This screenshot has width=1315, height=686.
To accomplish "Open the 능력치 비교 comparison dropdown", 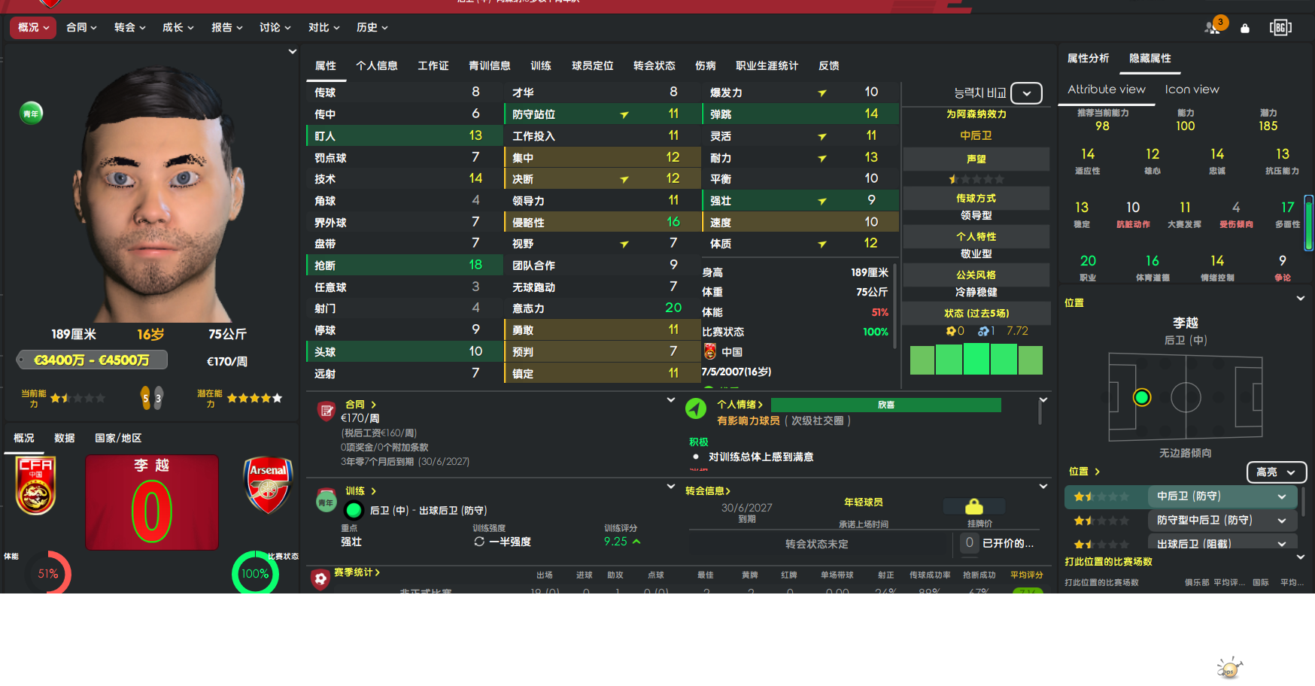I will 1026,93.
